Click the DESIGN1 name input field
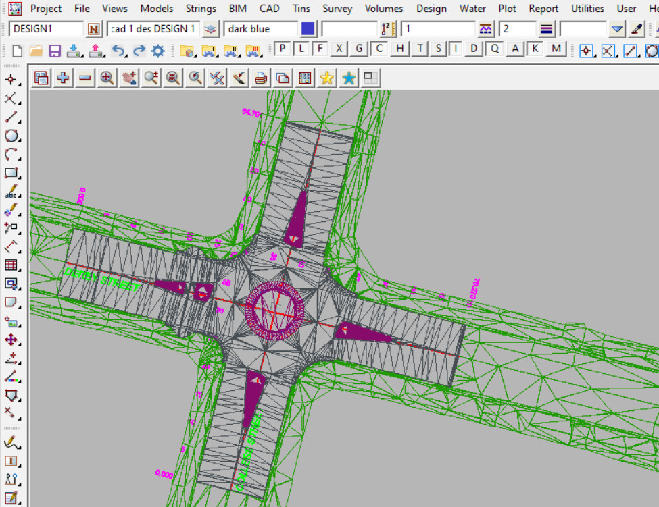This screenshot has width=659, height=507. [x=46, y=29]
